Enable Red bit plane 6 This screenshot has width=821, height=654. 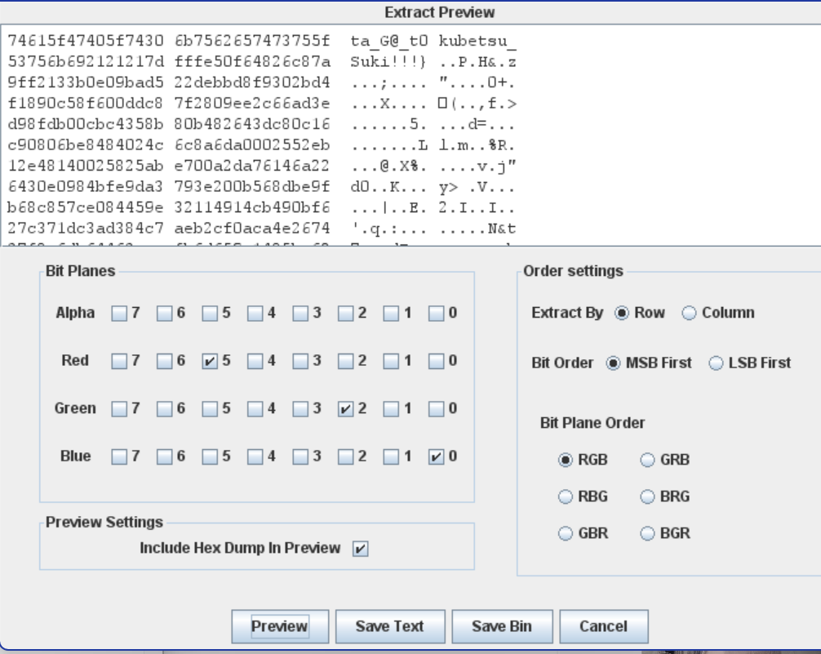[164, 361]
